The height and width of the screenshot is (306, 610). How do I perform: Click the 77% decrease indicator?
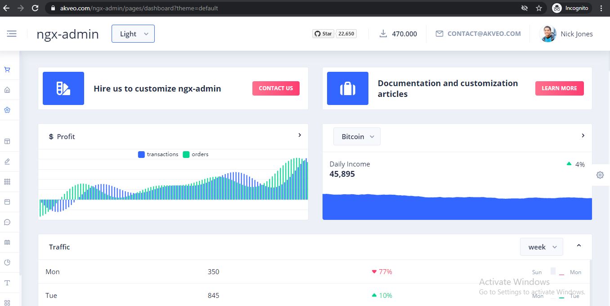pyautogui.click(x=382, y=272)
